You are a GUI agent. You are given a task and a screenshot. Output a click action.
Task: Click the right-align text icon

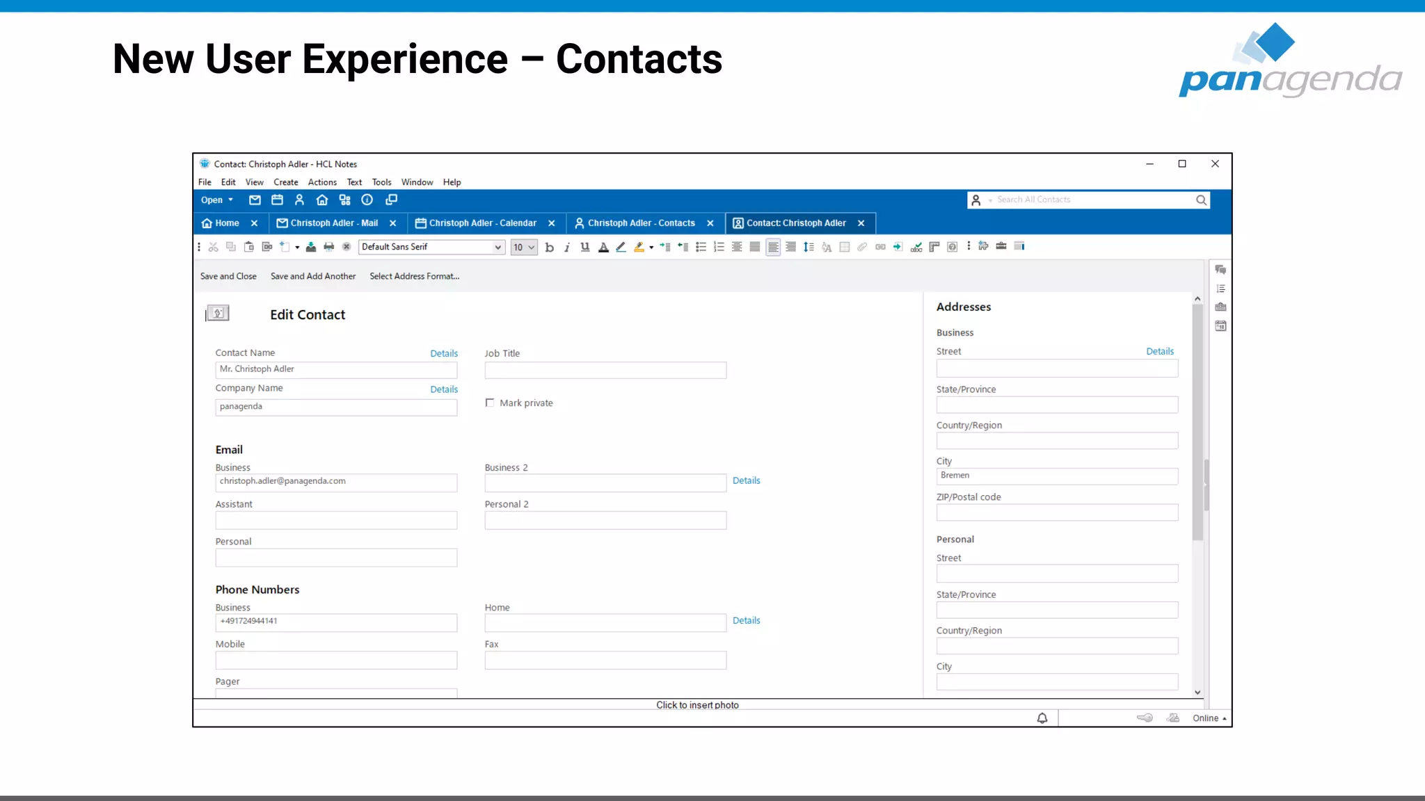pos(791,247)
